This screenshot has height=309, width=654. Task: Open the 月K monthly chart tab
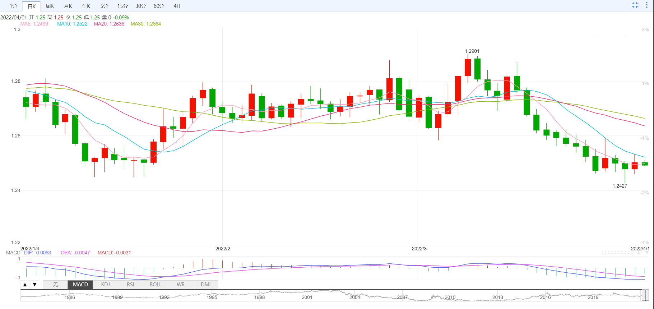coord(68,6)
